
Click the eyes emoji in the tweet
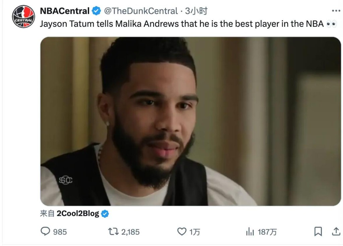332,24
